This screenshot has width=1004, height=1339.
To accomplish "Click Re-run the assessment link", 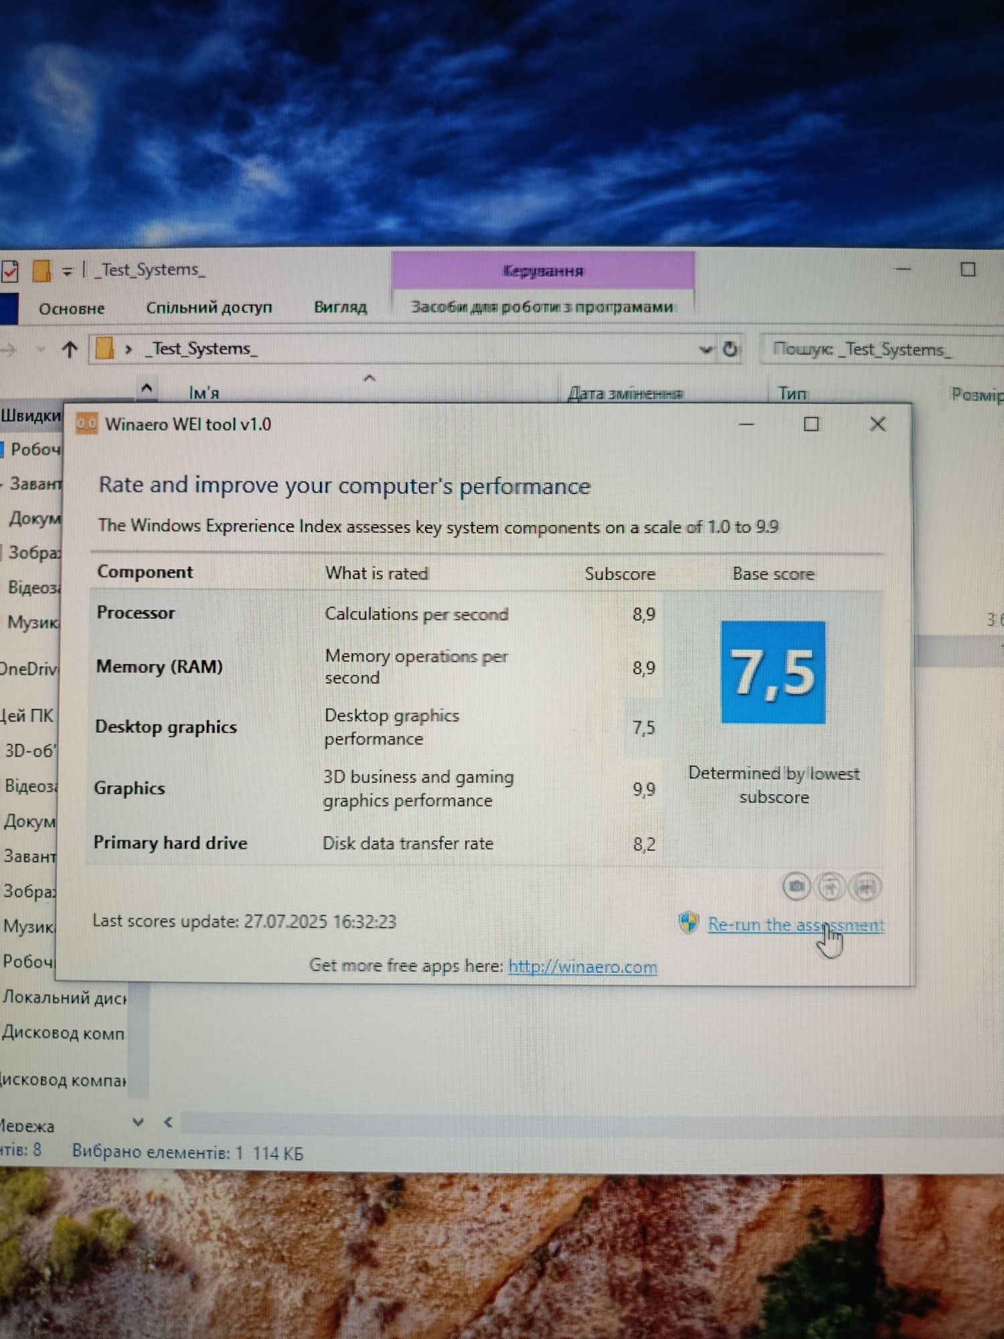I will pos(796,925).
